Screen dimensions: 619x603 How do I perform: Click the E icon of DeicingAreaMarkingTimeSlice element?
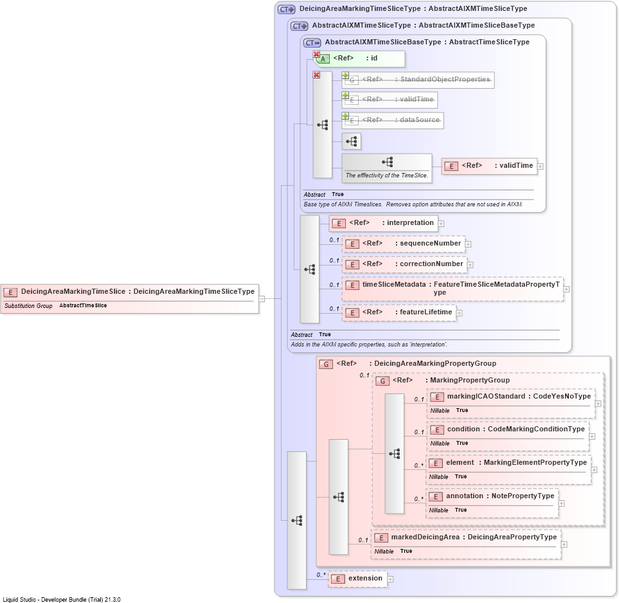click(x=10, y=292)
